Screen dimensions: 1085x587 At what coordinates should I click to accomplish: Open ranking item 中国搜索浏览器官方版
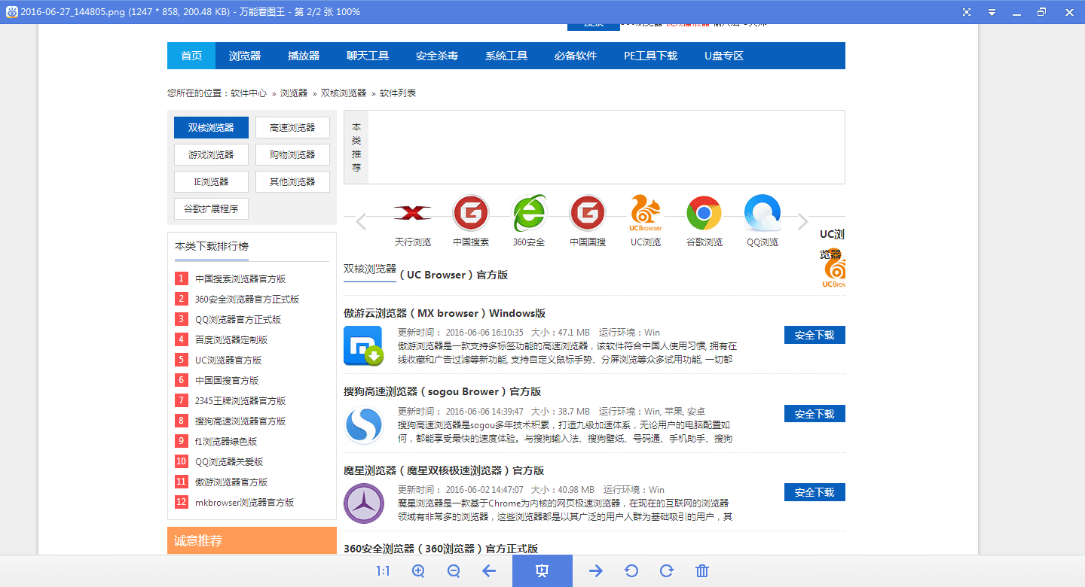240,278
